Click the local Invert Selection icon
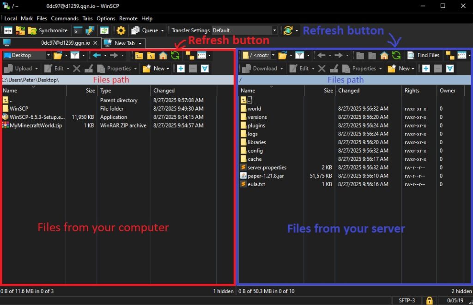The image size is (473, 305). (x=205, y=69)
